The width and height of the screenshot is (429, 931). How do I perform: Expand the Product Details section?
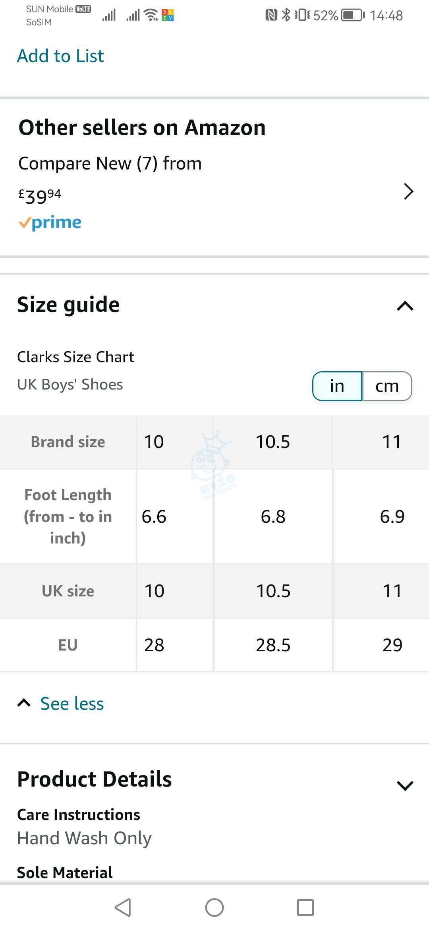[x=405, y=785]
